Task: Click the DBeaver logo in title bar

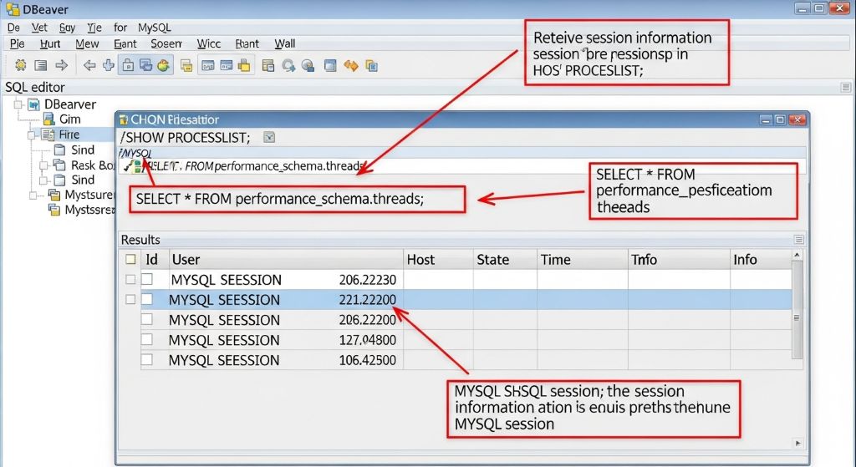Action: [13, 8]
